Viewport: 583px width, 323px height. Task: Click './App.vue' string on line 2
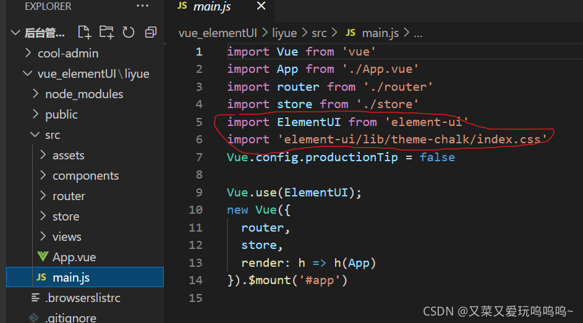[x=380, y=69]
